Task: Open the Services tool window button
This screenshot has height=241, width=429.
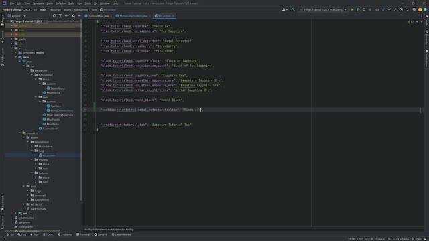Action: pyautogui.click(x=101, y=234)
